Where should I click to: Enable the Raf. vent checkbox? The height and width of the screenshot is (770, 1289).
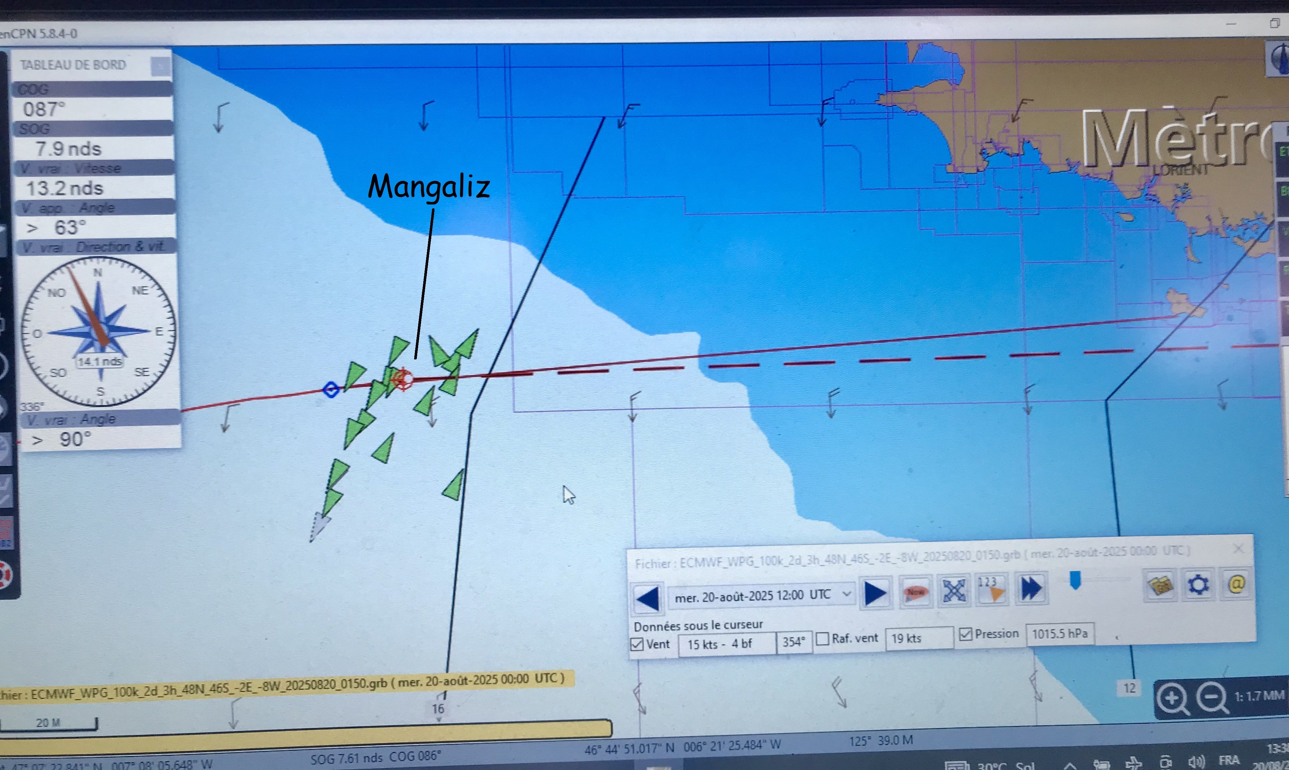pos(822,639)
